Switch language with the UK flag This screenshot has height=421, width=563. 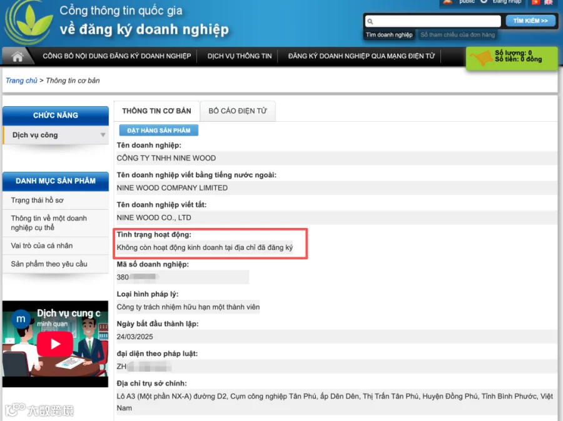click(x=548, y=2)
